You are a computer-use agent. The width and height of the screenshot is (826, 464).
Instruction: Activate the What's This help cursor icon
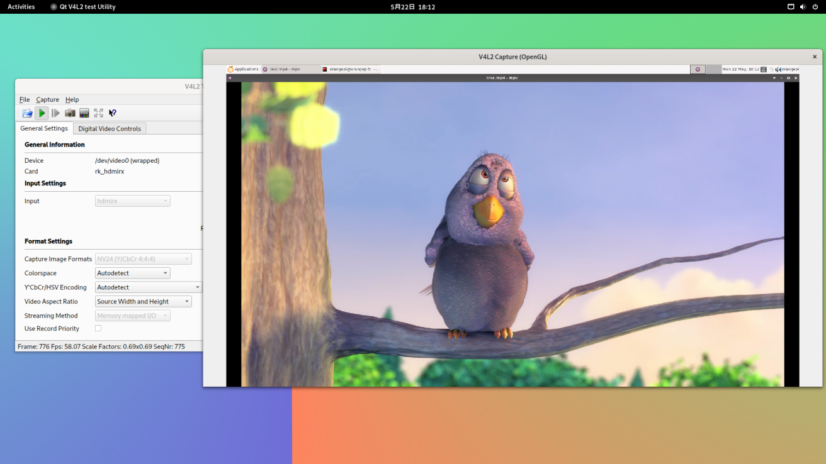(113, 113)
